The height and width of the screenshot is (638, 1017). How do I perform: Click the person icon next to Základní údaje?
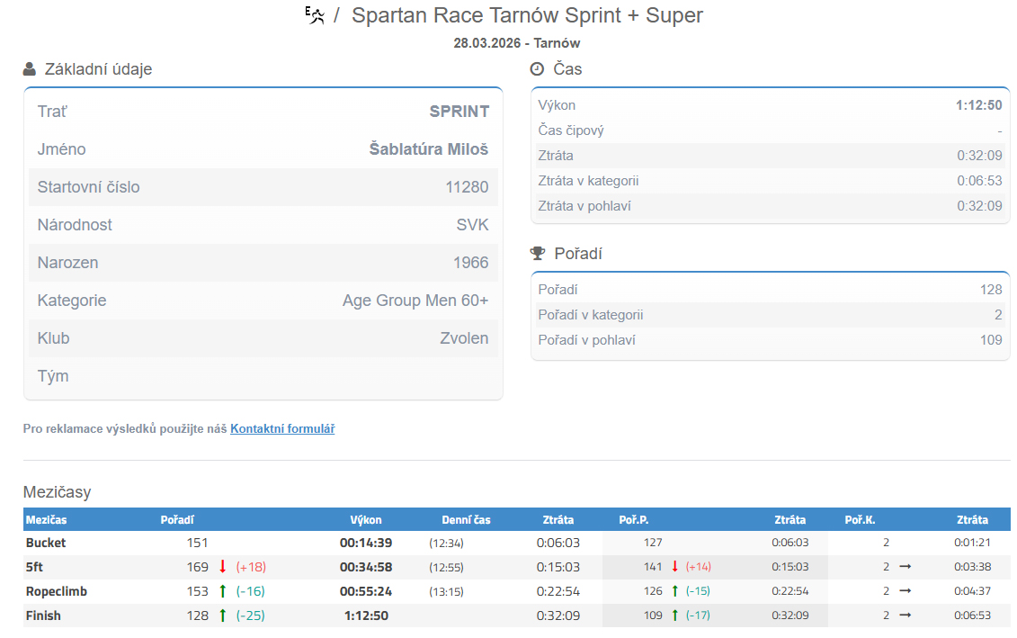[x=30, y=69]
